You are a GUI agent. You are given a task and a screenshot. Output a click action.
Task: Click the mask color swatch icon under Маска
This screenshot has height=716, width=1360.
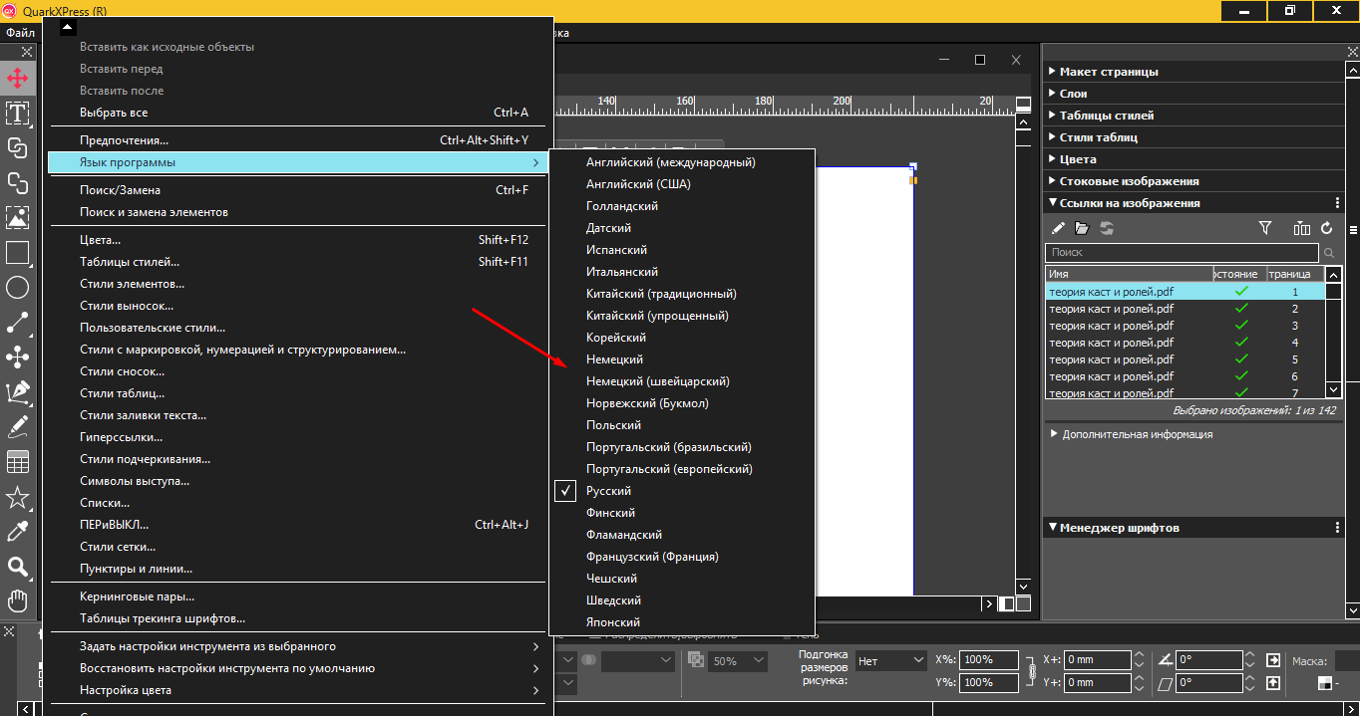(x=1325, y=683)
